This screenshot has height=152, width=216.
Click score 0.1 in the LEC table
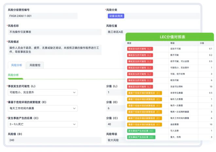[210, 49]
